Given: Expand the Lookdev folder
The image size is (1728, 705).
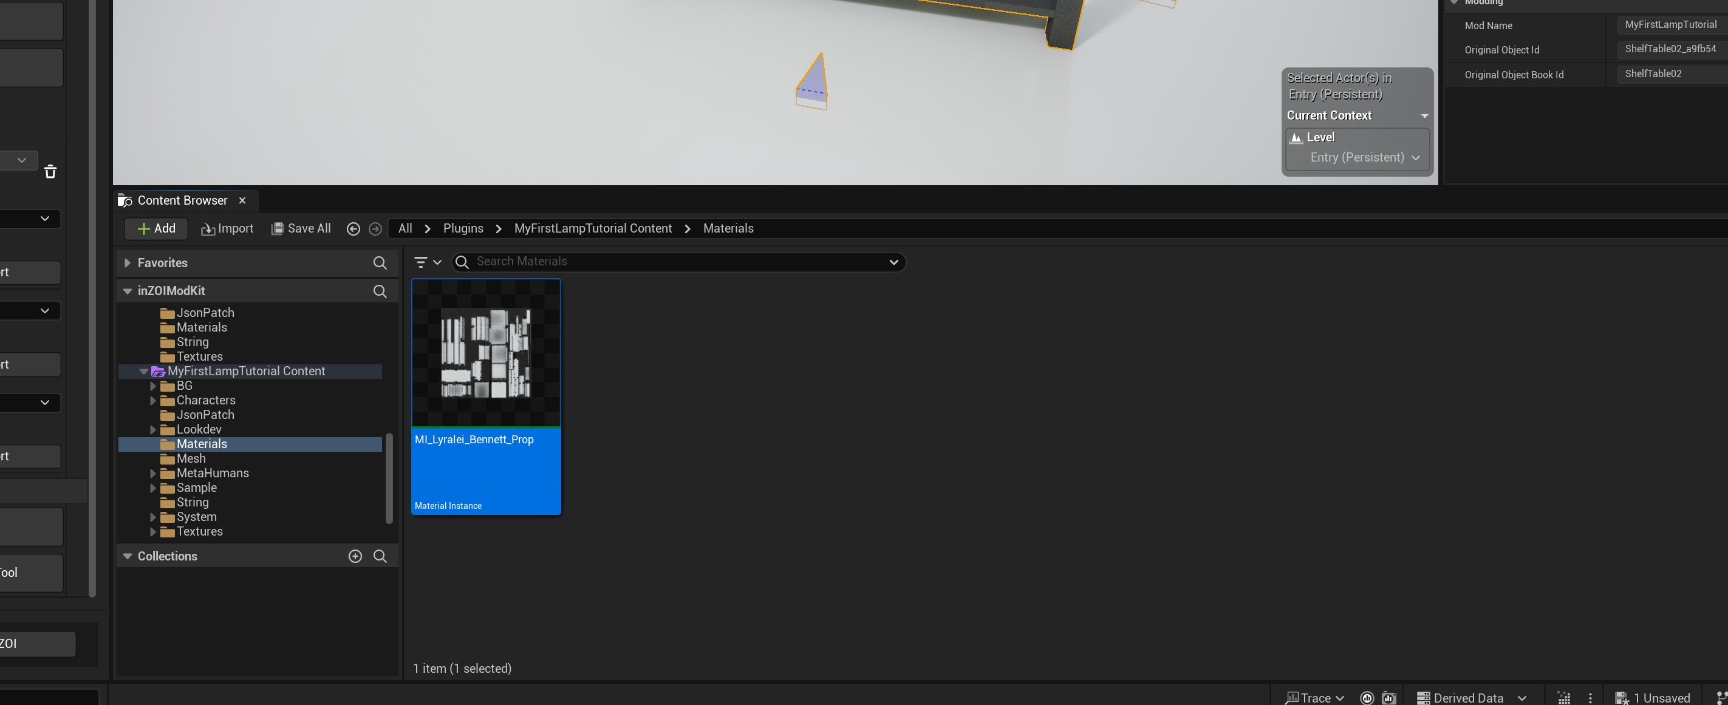Looking at the screenshot, I should 153,430.
